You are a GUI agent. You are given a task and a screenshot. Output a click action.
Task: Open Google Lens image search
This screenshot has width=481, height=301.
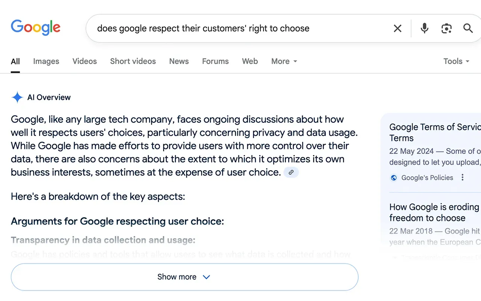[446, 28]
